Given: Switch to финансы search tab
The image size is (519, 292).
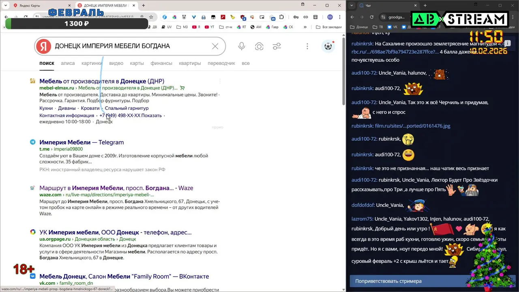Looking at the screenshot, I should (x=161, y=63).
